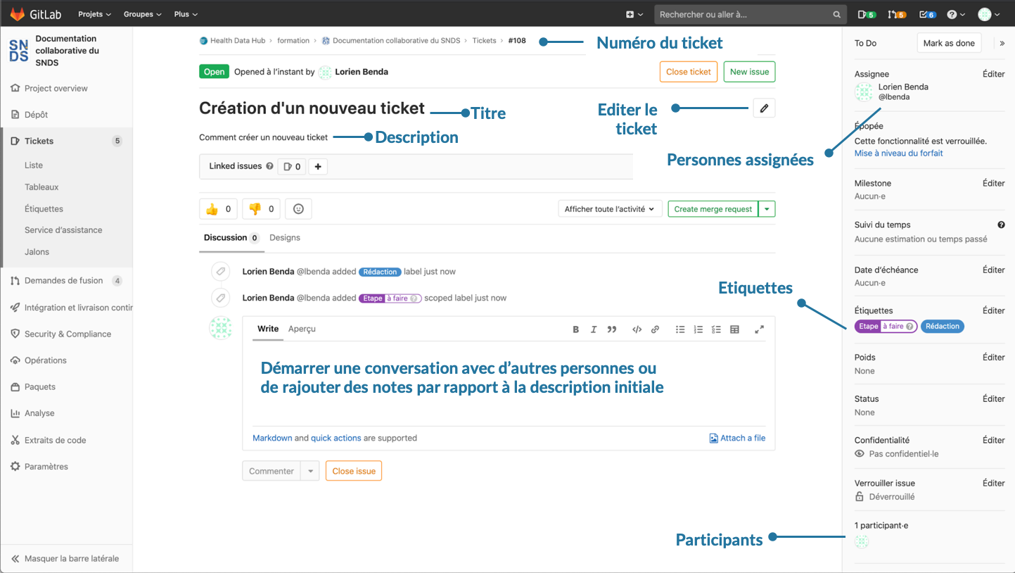Add a linked issue with plus button
The height and width of the screenshot is (573, 1015).
(x=318, y=167)
